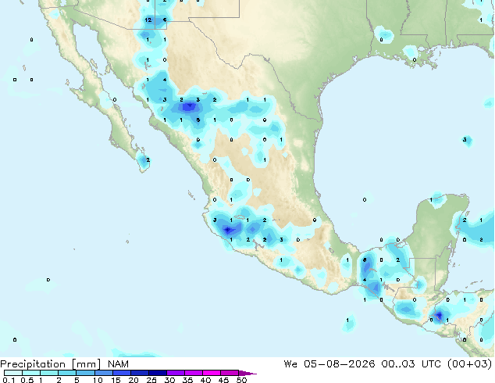
Task: Click the '25' legend scale label
Action: 151,380
